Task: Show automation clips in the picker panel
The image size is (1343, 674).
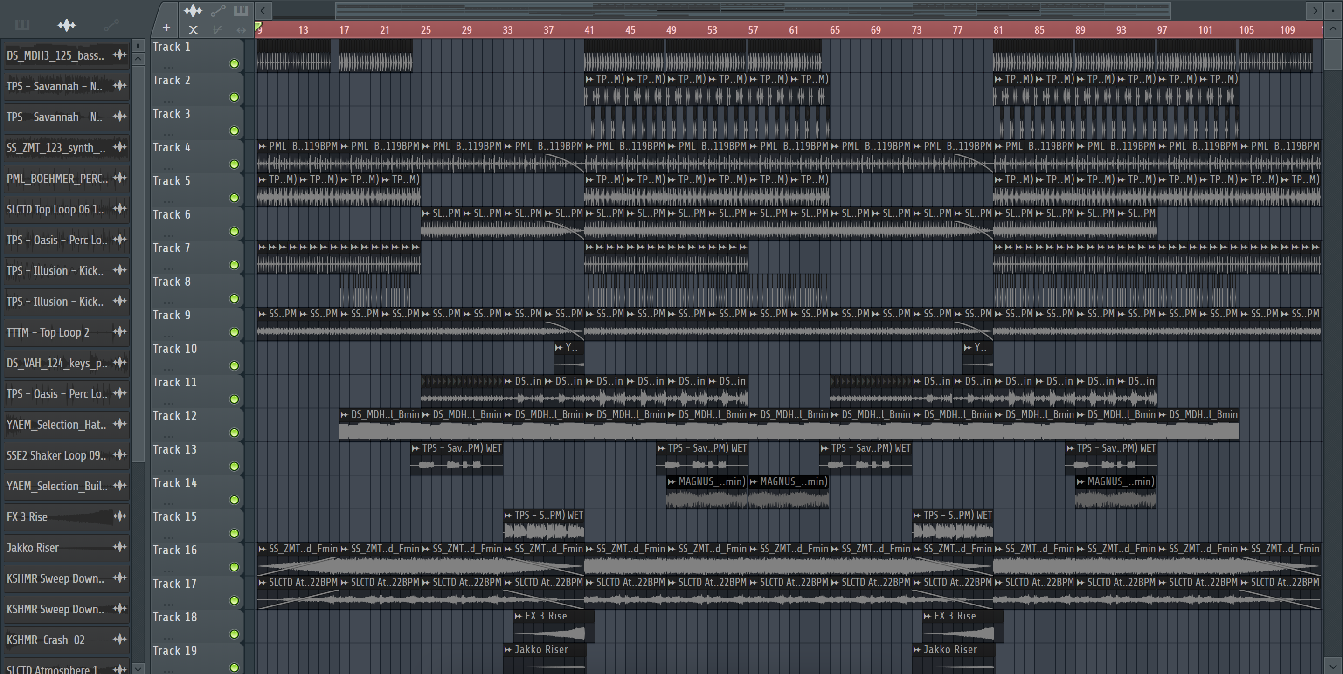Action: (111, 25)
